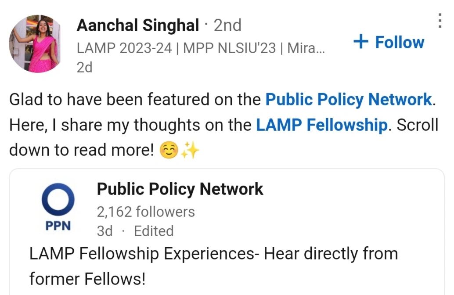Open the Public Policy Network page title

pos(180,189)
